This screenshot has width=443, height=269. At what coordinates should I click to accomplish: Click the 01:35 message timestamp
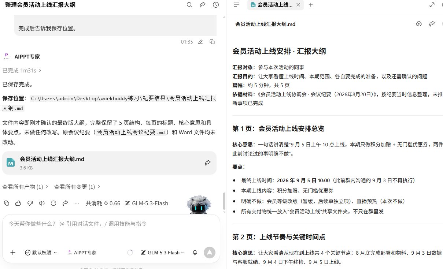(x=187, y=42)
